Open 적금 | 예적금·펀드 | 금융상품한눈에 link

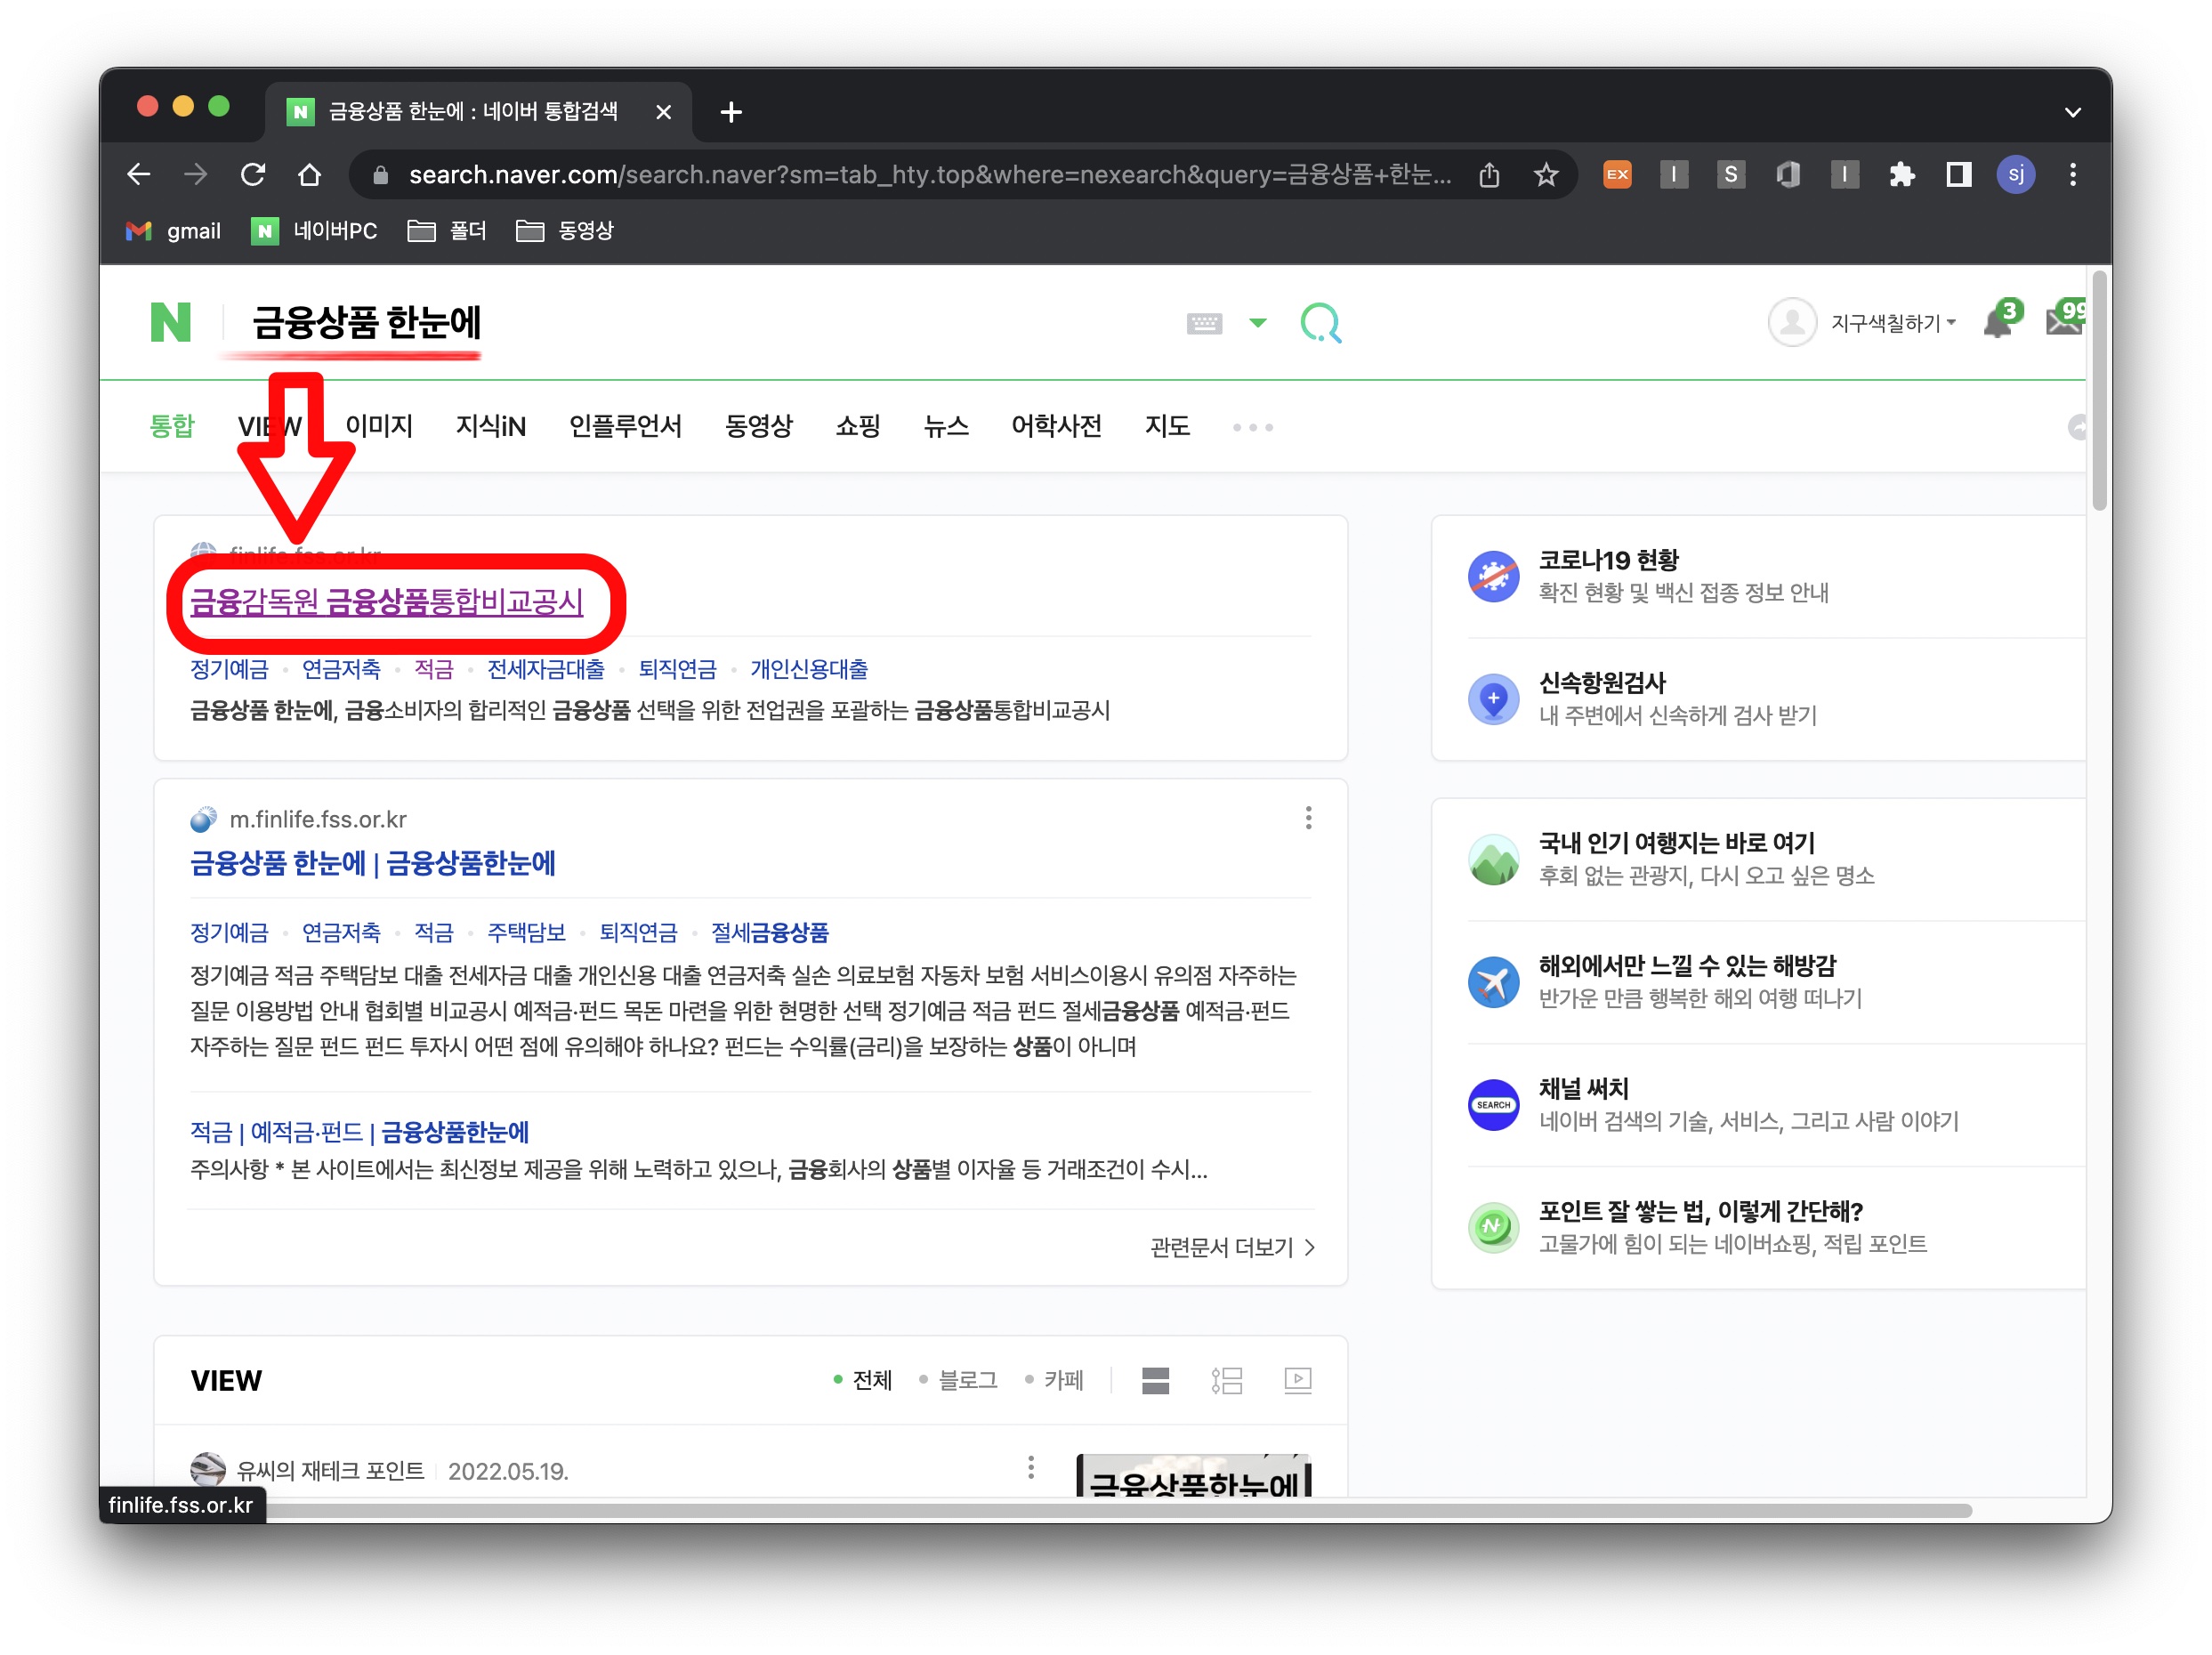(x=360, y=1132)
